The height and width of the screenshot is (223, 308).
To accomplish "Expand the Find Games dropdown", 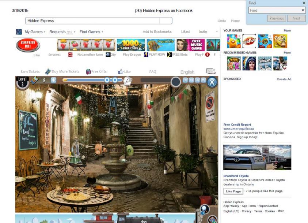I will pyautogui.click(x=91, y=32).
